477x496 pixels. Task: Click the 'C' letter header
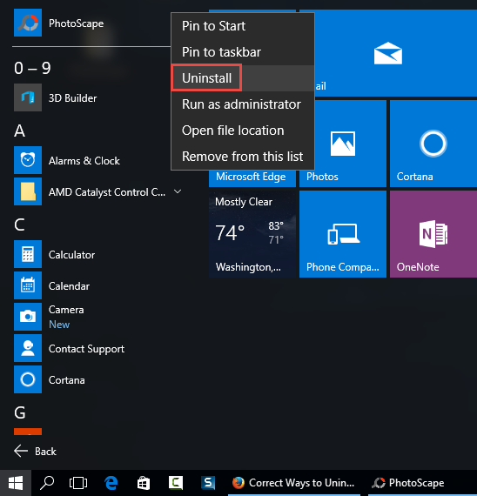(x=19, y=225)
